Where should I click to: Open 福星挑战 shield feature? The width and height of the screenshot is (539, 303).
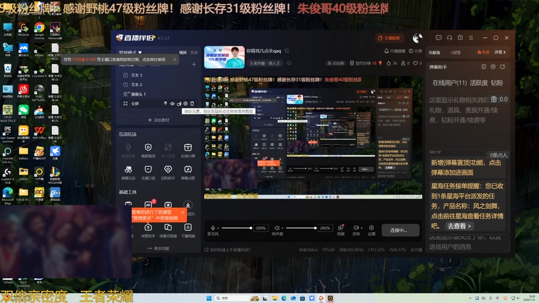point(148,150)
